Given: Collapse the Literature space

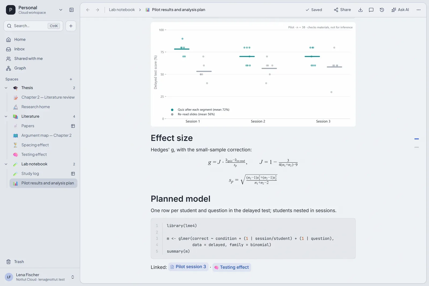Looking at the screenshot, I should 6,117.
